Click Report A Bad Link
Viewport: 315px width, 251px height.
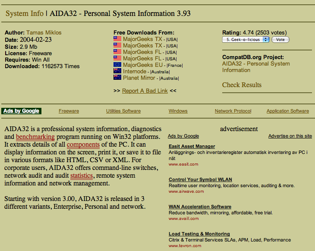click(145, 91)
